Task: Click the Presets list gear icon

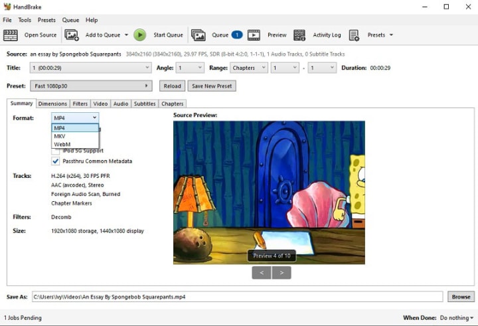Action: click(x=354, y=35)
